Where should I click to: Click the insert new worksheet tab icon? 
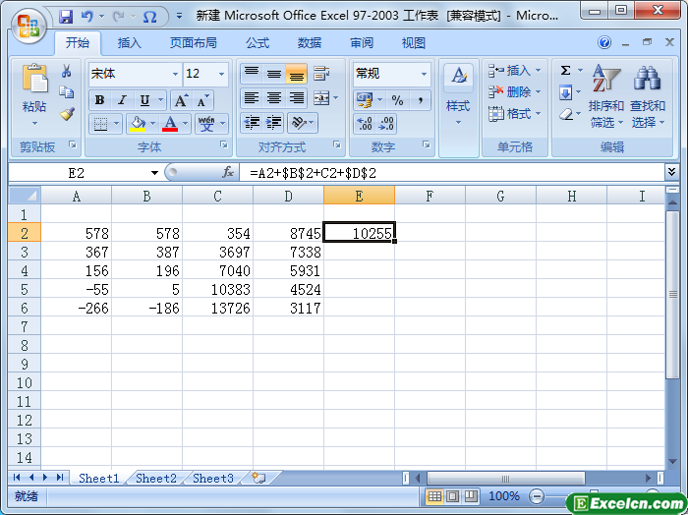point(258,479)
